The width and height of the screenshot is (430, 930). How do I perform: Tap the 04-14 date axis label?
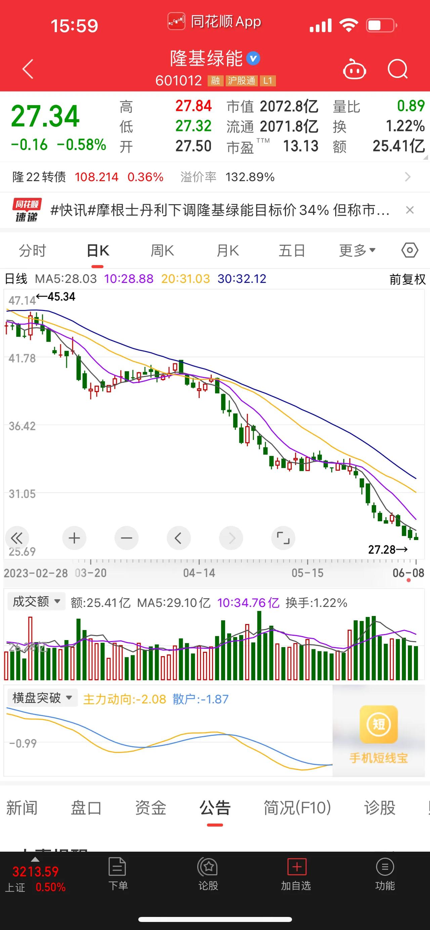pos(199,573)
